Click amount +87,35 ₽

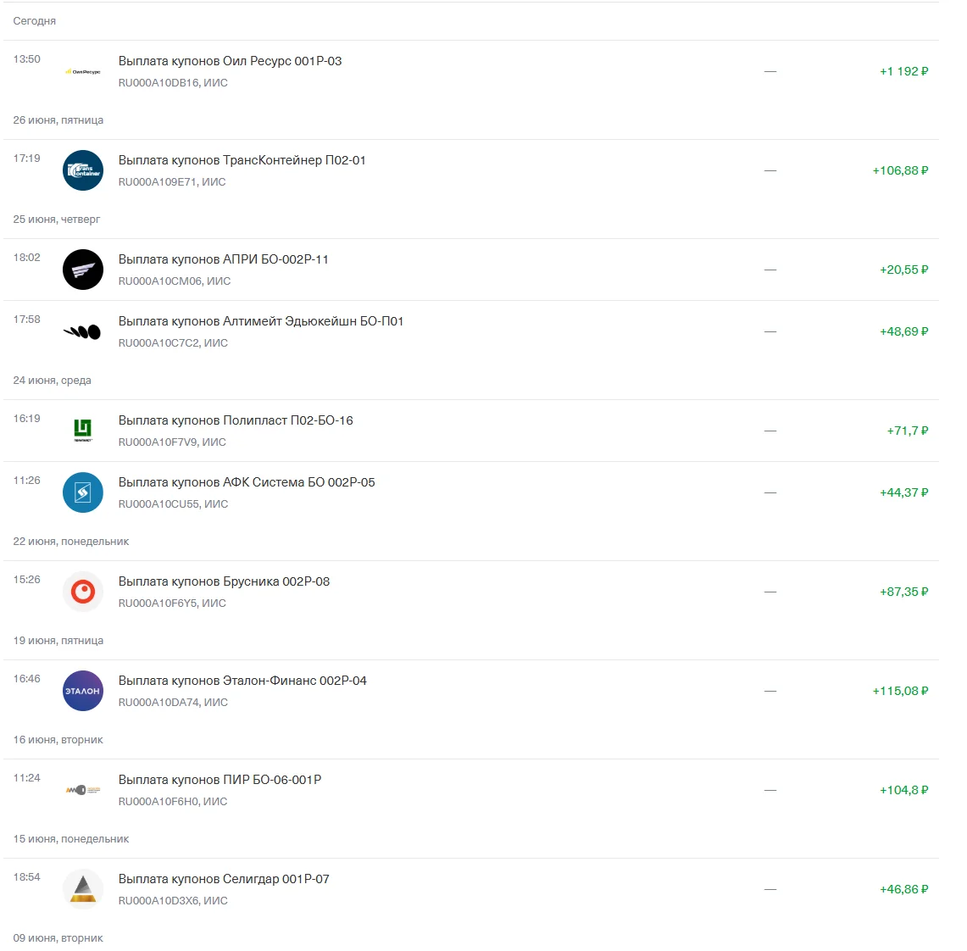coord(903,592)
